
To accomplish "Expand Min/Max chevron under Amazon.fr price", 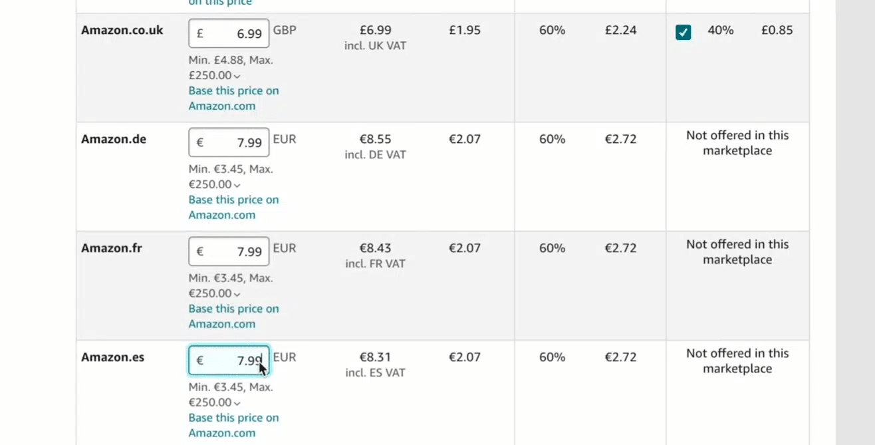I will point(237,295).
